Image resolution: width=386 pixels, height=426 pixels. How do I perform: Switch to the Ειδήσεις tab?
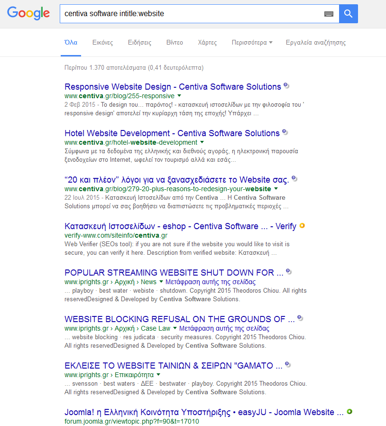139,43
